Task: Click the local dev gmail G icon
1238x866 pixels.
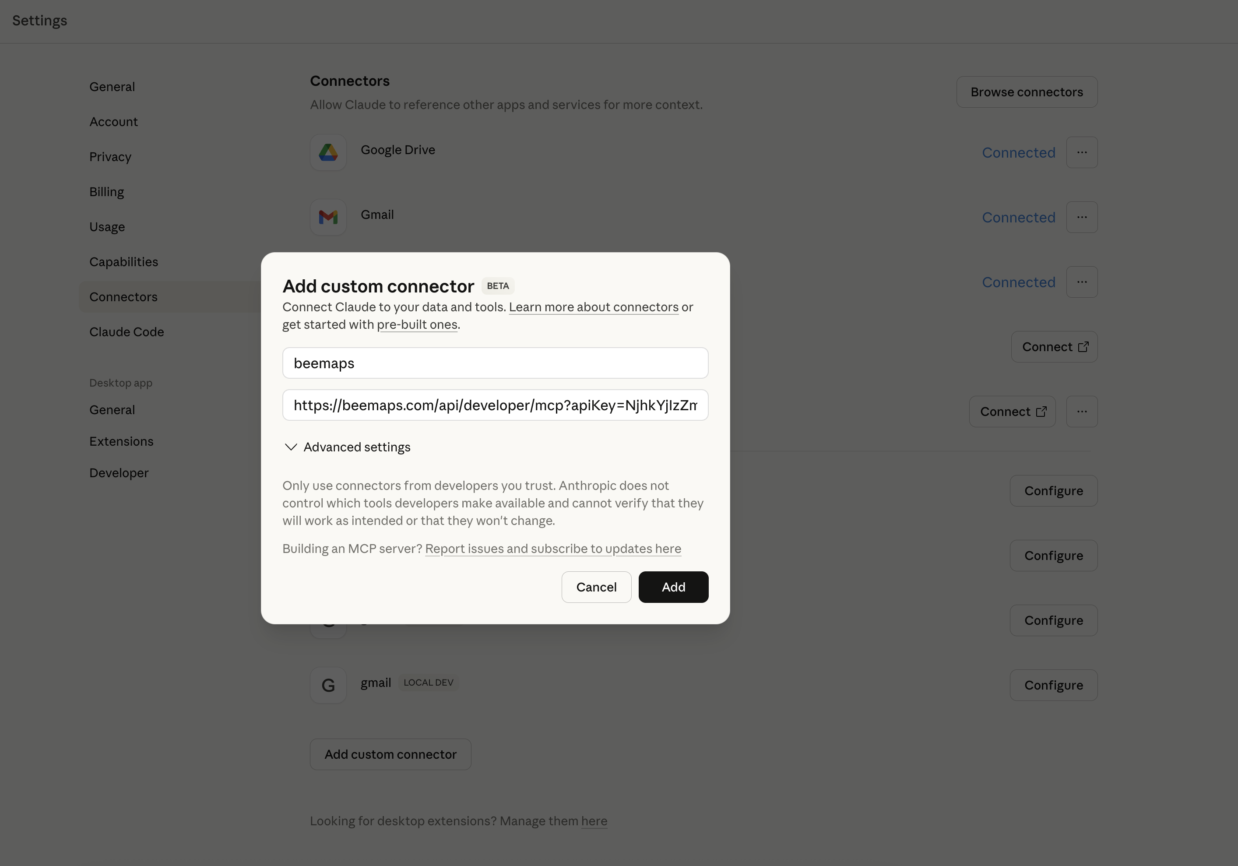Action: point(328,685)
